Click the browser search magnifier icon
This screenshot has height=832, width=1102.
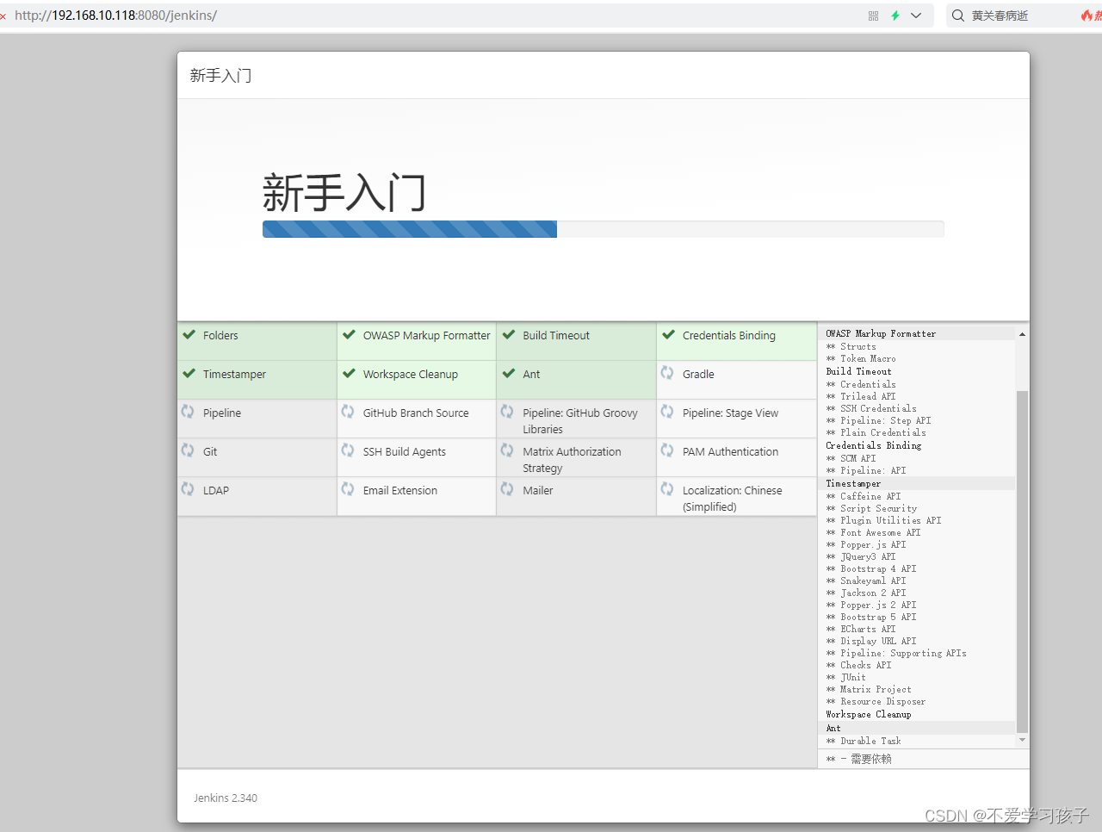(958, 16)
